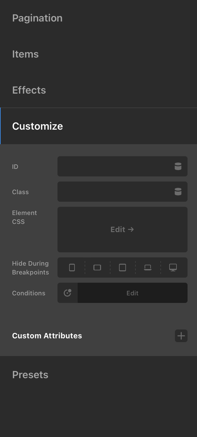The image size is (197, 437).
Task: Hide element on the desktop monitor breakpoint
Action: 173,268
